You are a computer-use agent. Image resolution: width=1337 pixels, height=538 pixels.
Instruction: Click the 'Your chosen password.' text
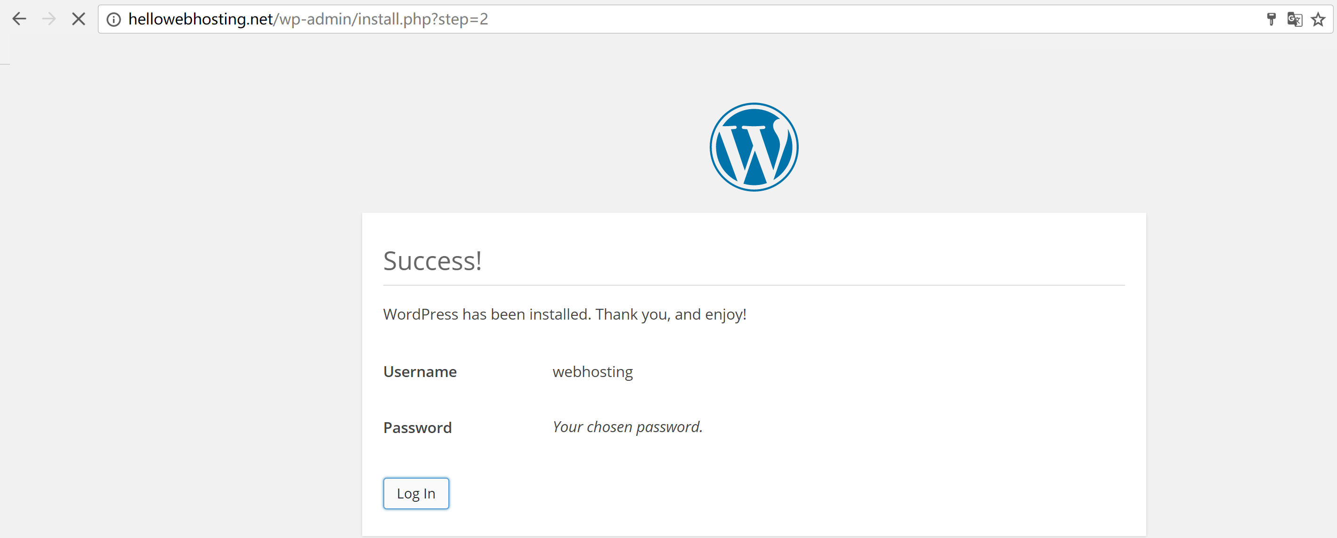(627, 427)
